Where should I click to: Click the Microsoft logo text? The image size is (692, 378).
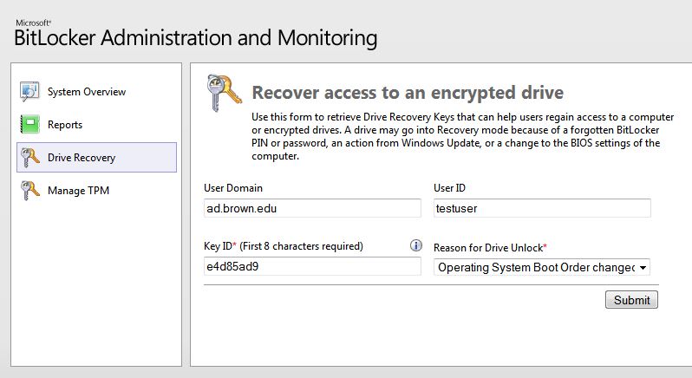tap(33, 23)
